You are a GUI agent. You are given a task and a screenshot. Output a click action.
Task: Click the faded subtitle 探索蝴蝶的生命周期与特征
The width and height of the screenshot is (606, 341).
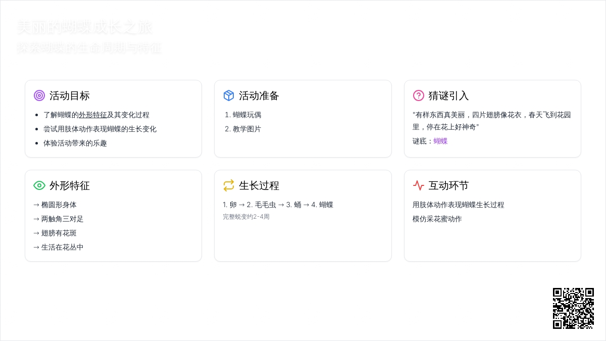89,48
